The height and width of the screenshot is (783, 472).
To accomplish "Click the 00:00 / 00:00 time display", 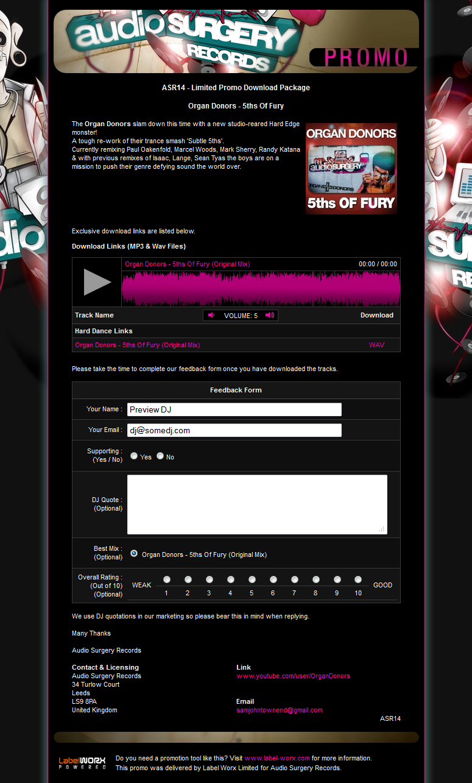I will pos(378,264).
